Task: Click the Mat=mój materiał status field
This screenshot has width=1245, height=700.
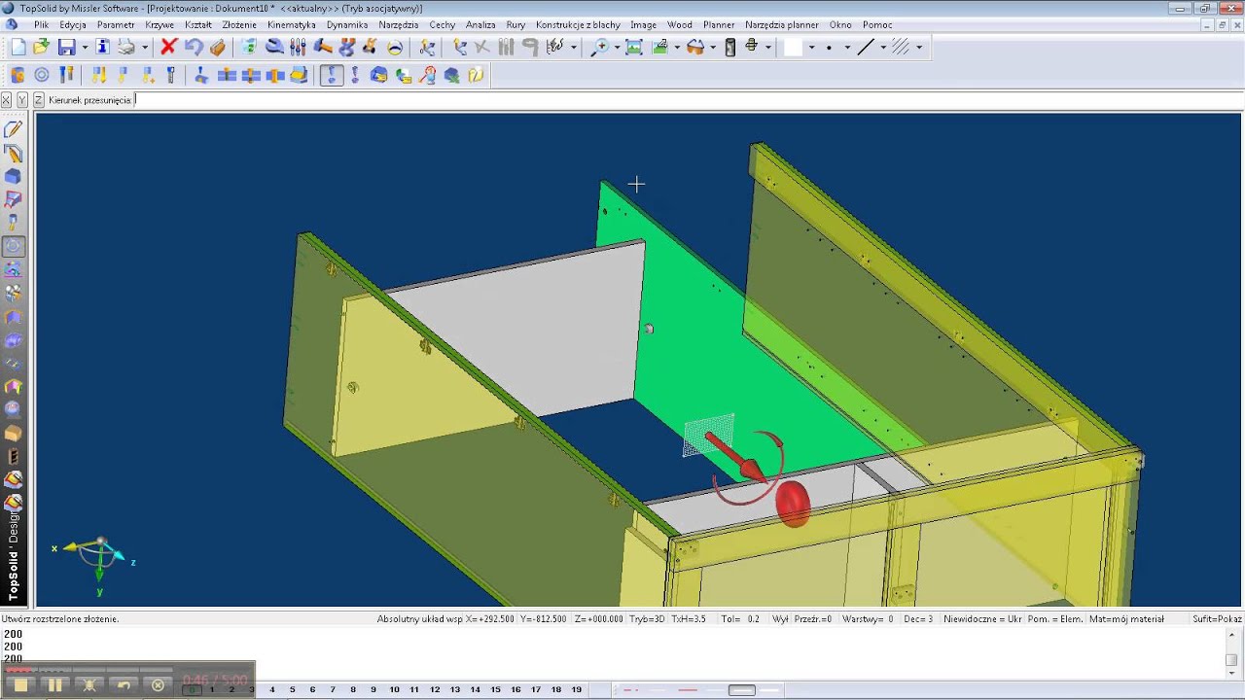Action: coord(1126,618)
